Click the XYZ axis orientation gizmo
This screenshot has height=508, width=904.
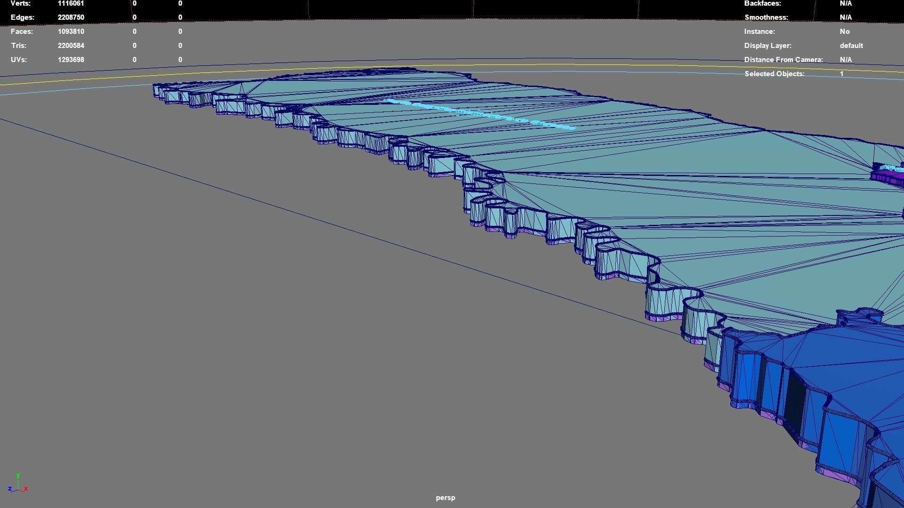18,484
